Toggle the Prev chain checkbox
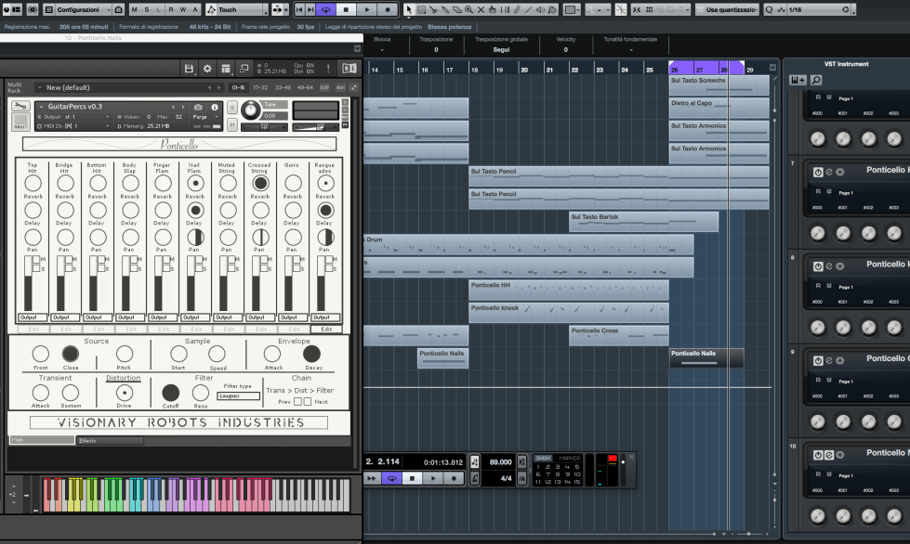910x544 pixels. [297, 402]
